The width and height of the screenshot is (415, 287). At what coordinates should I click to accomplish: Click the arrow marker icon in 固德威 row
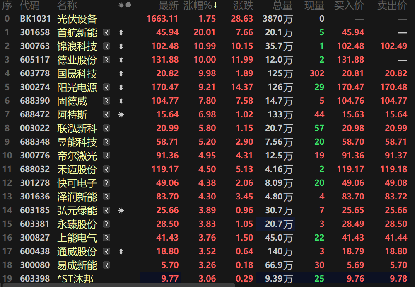[x=121, y=101]
